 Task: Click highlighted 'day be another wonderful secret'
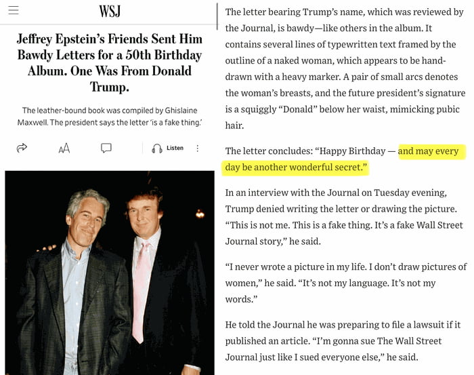point(296,167)
